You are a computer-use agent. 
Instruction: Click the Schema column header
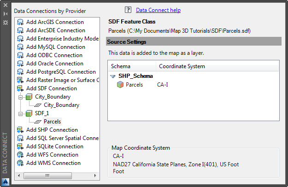[x=121, y=66]
